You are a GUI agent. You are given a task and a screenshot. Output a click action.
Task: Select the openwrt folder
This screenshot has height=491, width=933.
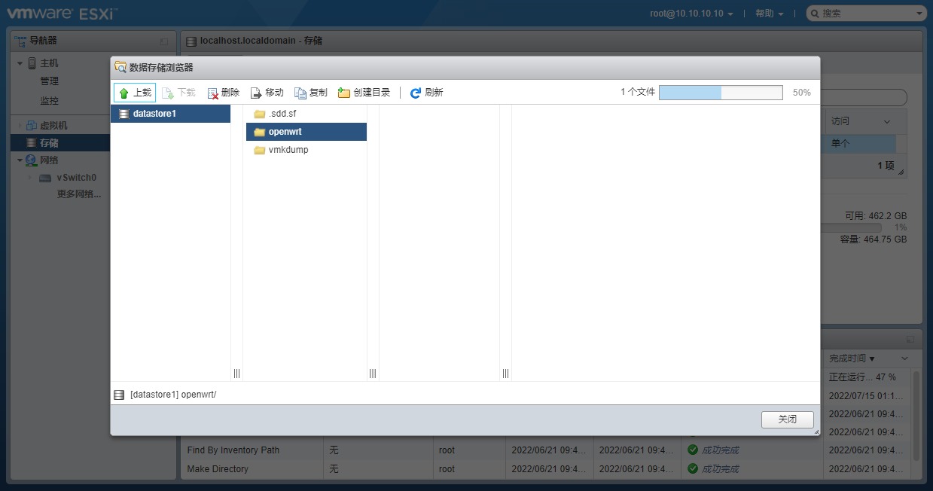[x=306, y=132]
